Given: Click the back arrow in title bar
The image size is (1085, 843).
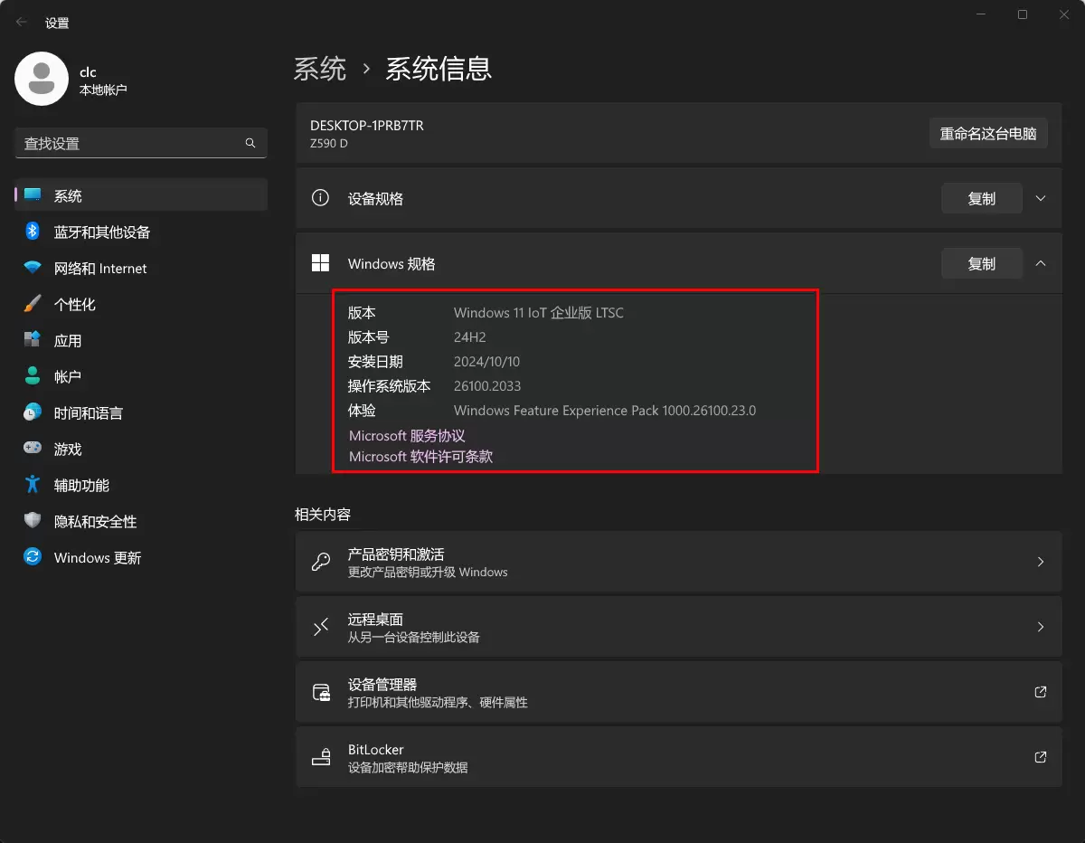Looking at the screenshot, I should click(22, 23).
